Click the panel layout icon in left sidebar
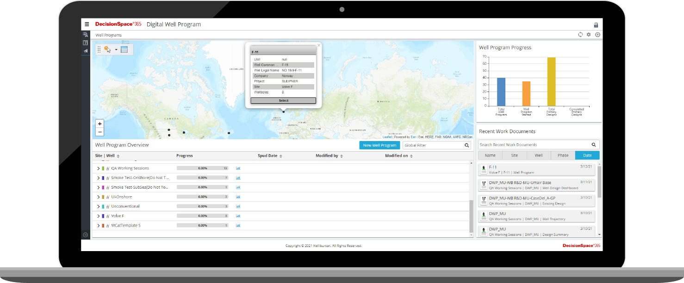684x283 pixels. [x=86, y=43]
